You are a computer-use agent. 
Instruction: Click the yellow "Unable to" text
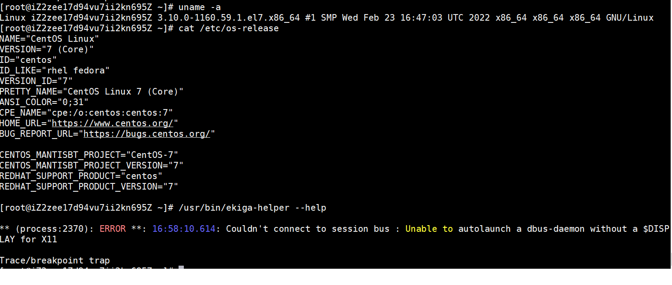tap(429, 229)
